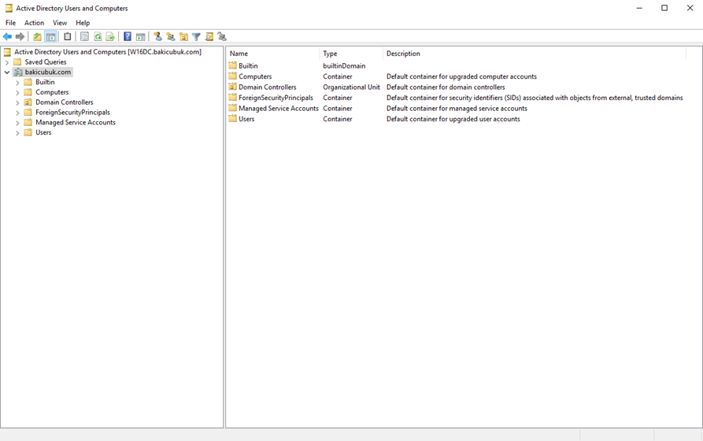Image resolution: width=703 pixels, height=441 pixels.
Task: Open the View menu
Action: pyautogui.click(x=60, y=23)
